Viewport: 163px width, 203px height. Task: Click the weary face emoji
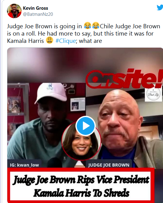click(50, 40)
